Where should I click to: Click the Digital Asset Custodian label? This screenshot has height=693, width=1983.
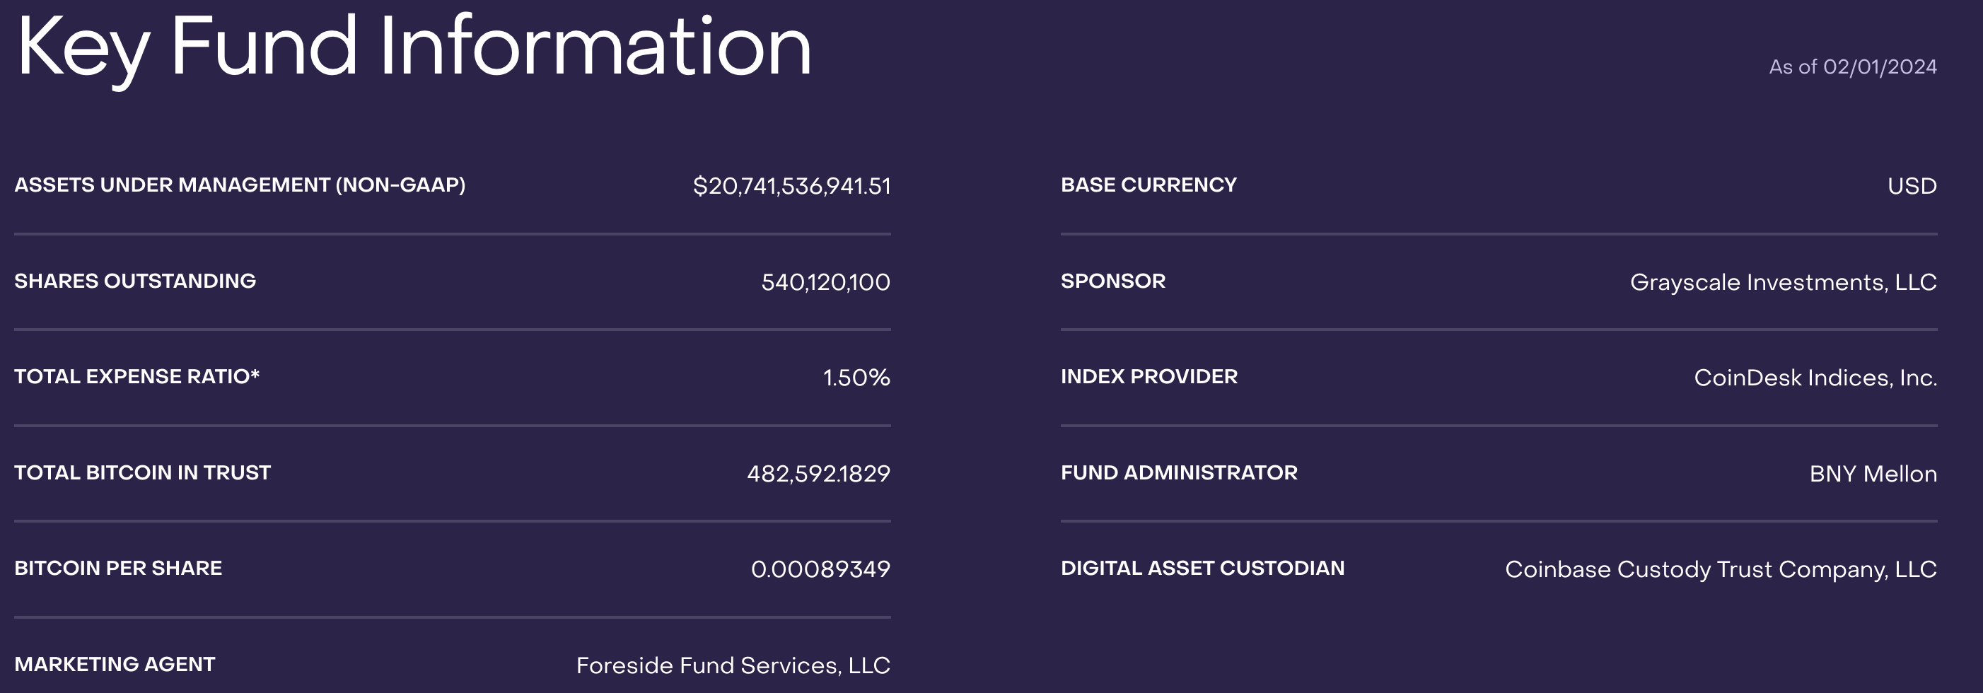pyautogui.click(x=1202, y=569)
